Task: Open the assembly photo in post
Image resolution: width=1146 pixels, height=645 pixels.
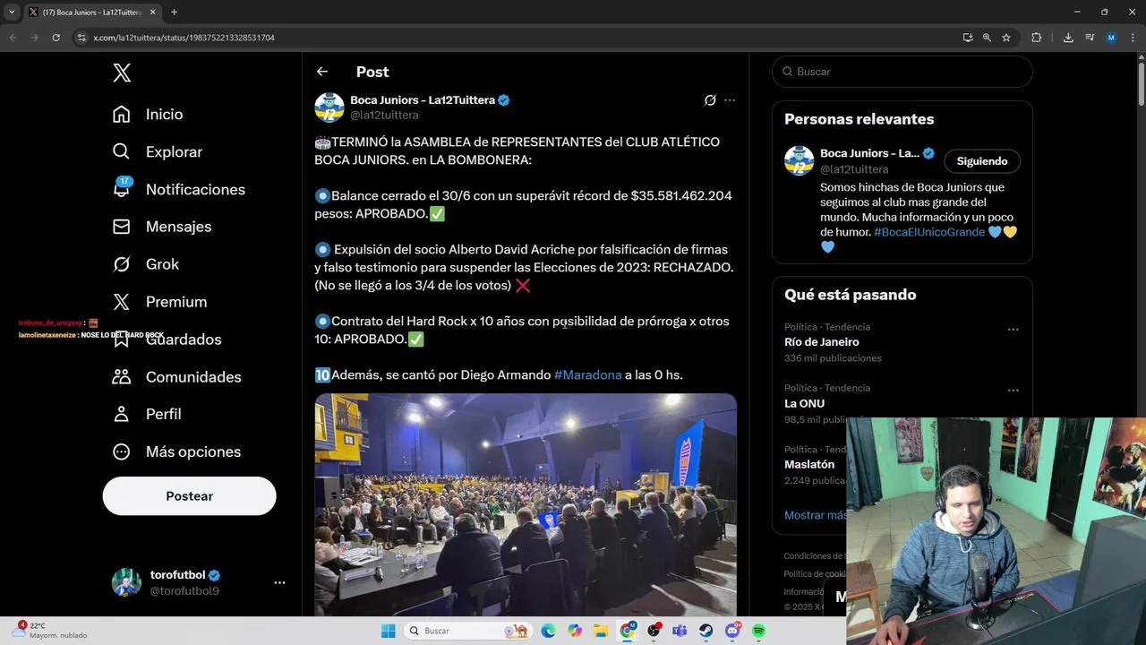Action: click(x=526, y=504)
